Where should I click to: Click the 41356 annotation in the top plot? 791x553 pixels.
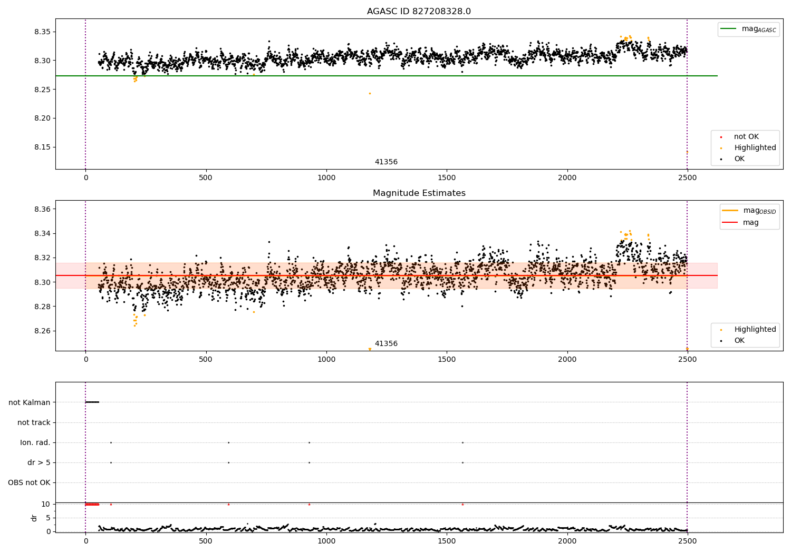[386, 162]
